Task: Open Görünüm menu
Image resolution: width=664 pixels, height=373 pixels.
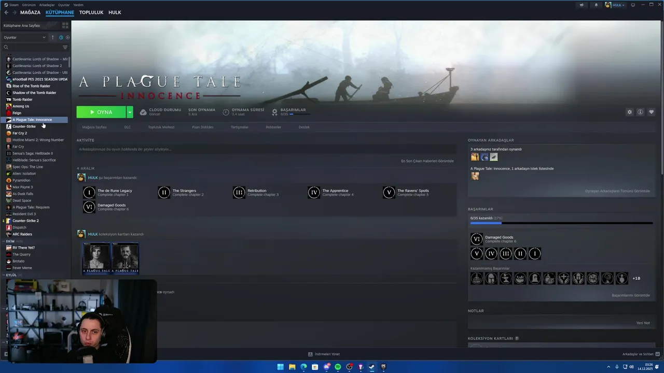Action: coord(29,5)
